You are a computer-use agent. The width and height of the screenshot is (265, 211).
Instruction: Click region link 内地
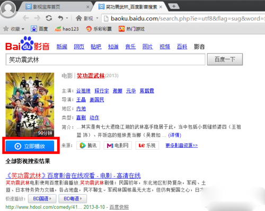pyautogui.click(x=81, y=108)
